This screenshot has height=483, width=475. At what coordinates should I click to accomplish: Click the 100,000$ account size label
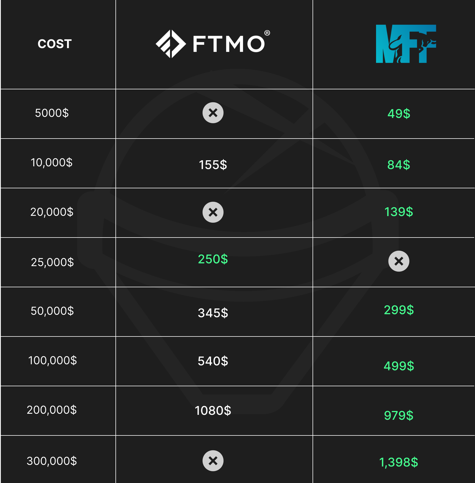[x=53, y=360]
